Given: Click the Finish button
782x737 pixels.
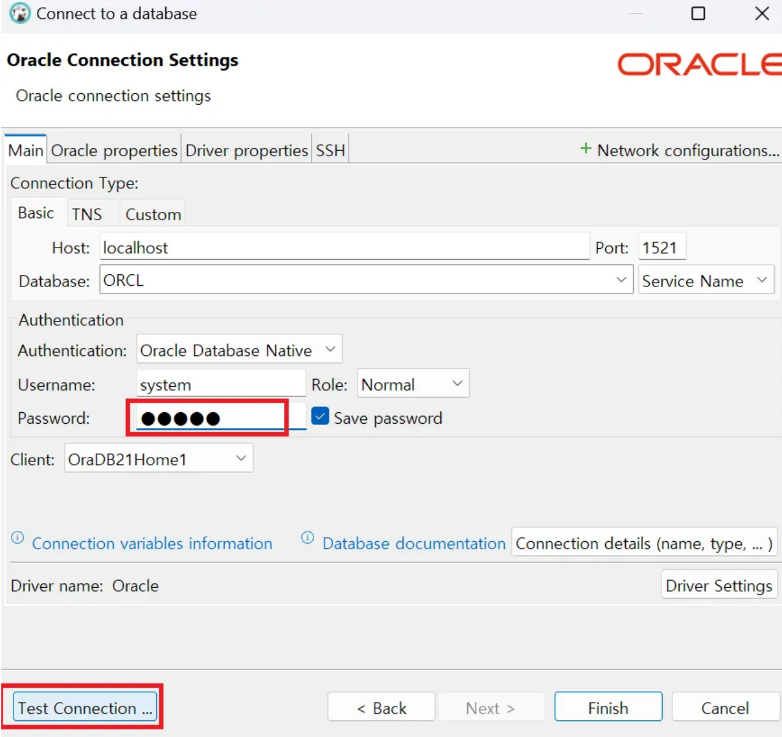Looking at the screenshot, I should coord(608,708).
